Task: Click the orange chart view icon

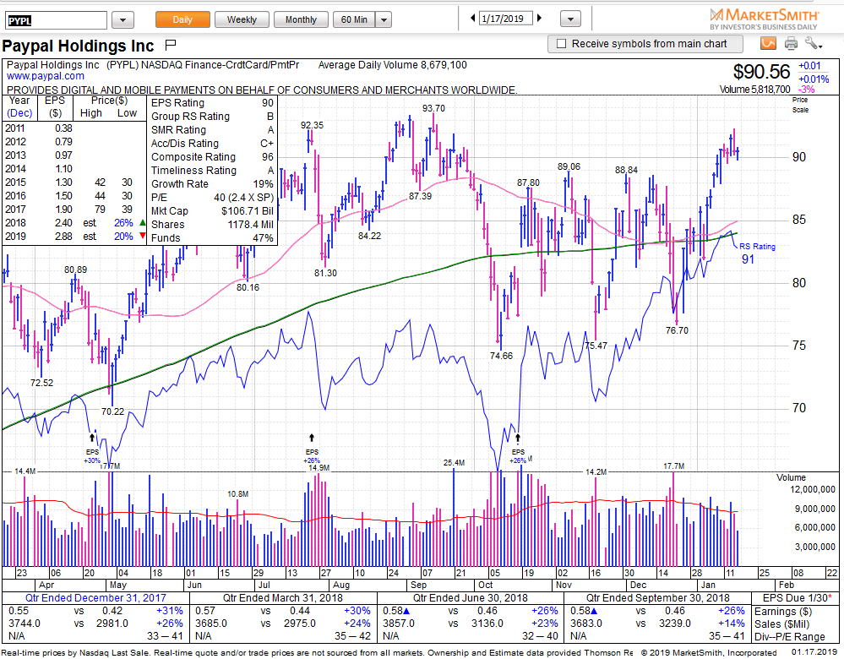Action: coord(768,43)
